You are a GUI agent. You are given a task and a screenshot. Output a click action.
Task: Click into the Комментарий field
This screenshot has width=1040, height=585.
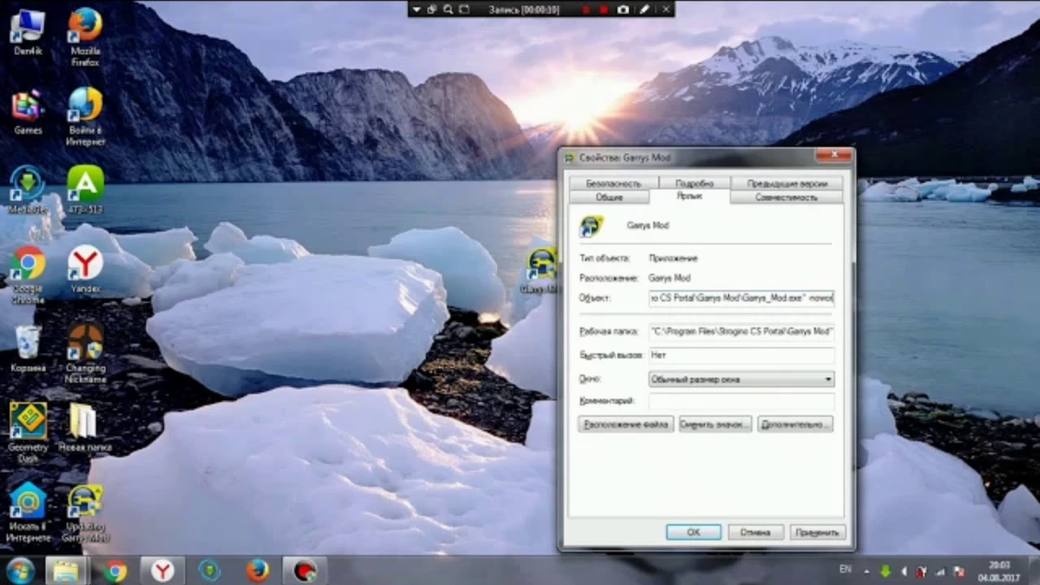(x=741, y=401)
